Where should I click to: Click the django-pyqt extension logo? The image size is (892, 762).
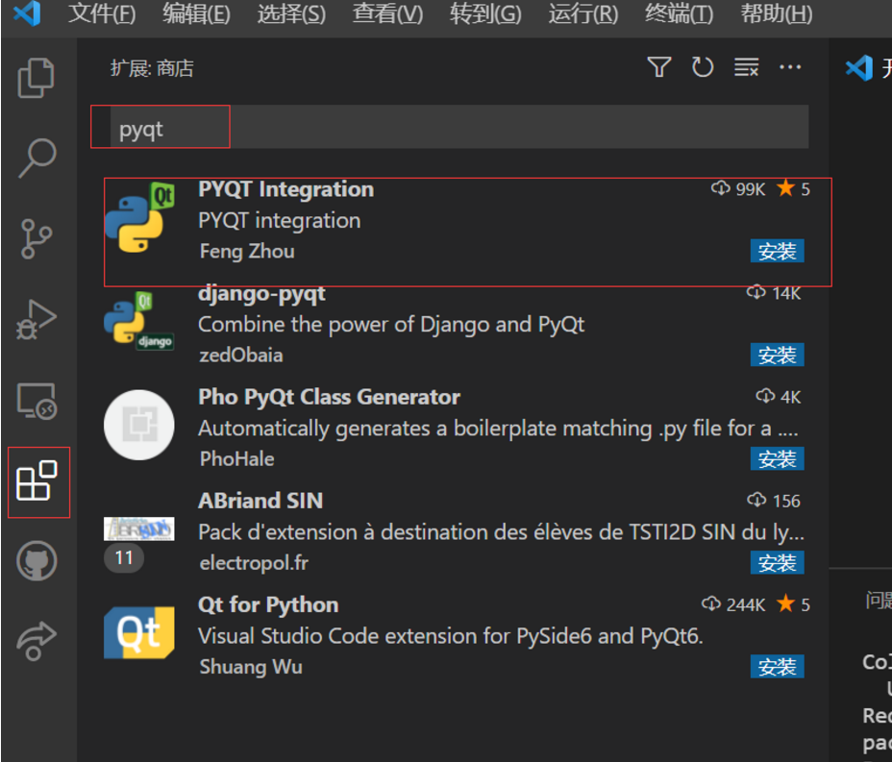pos(139,321)
